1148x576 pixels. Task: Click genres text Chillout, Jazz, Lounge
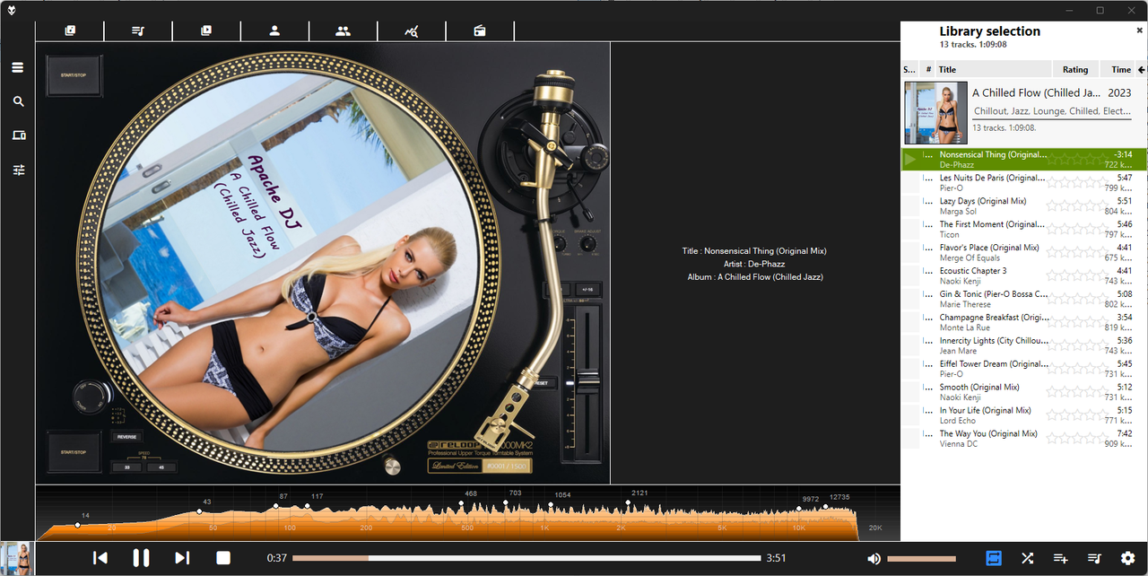[x=1051, y=111]
